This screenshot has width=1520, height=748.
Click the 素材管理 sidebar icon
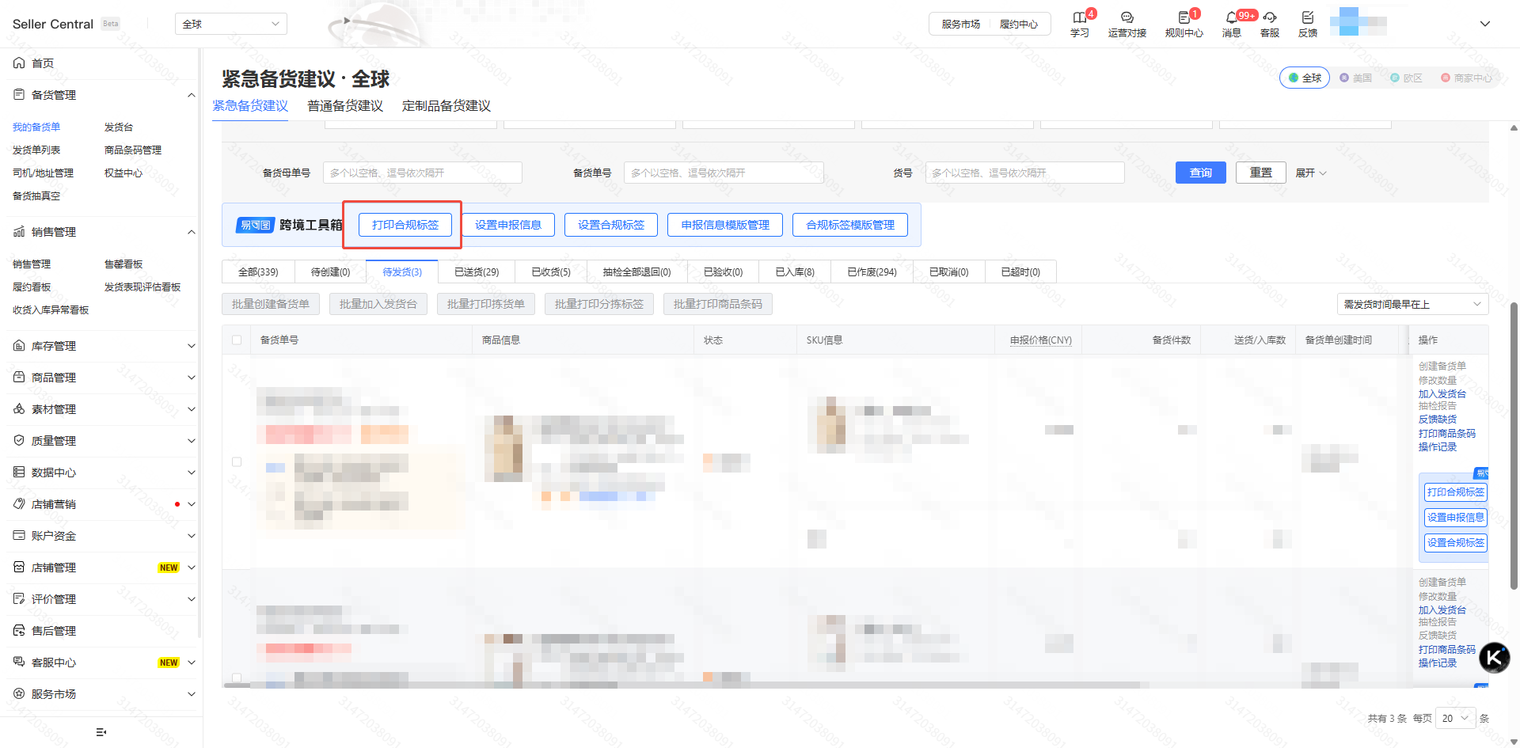click(19, 408)
